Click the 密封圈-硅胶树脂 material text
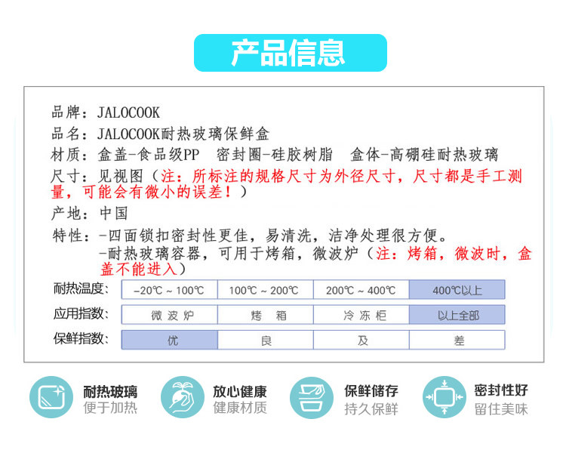This screenshot has height=453, width=566. [x=275, y=155]
